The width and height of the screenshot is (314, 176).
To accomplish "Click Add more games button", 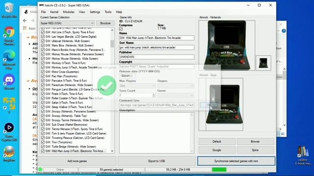I will click(x=77, y=161).
